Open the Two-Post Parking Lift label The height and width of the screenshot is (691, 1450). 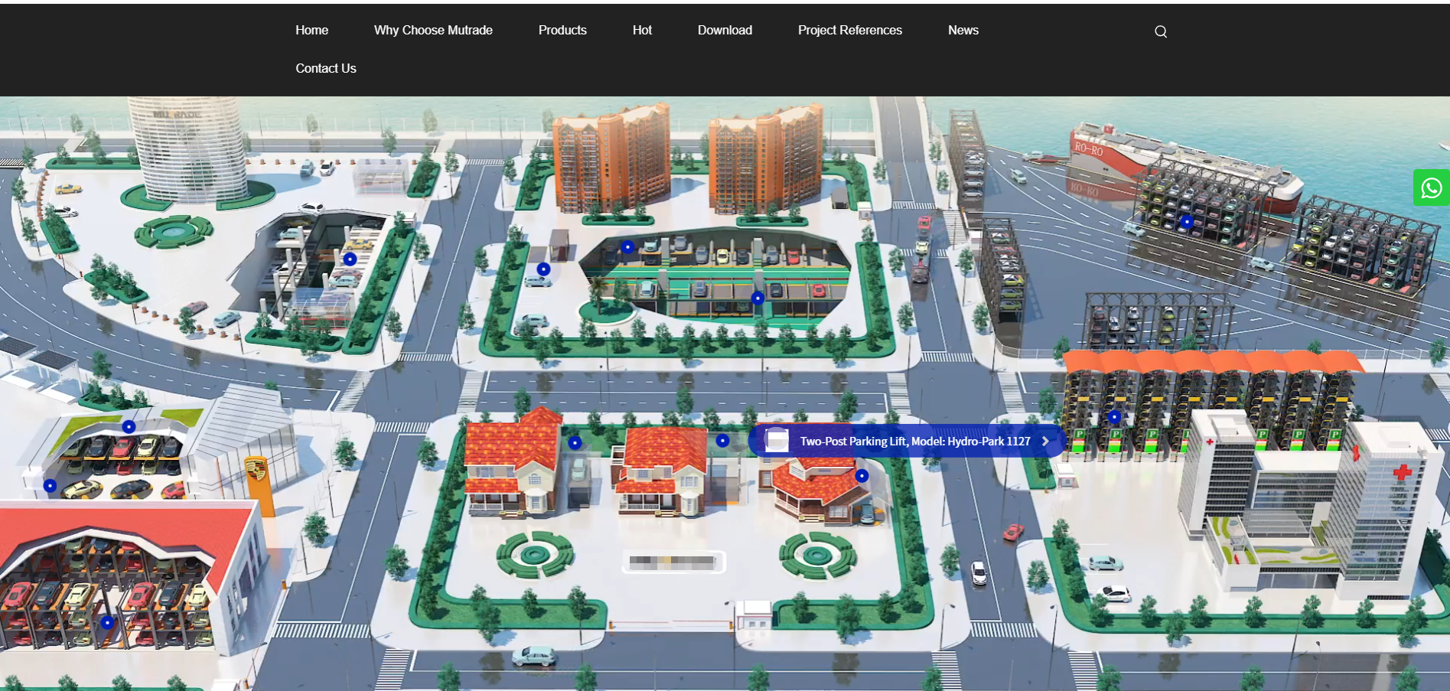pyautogui.click(x=914, y=442)
